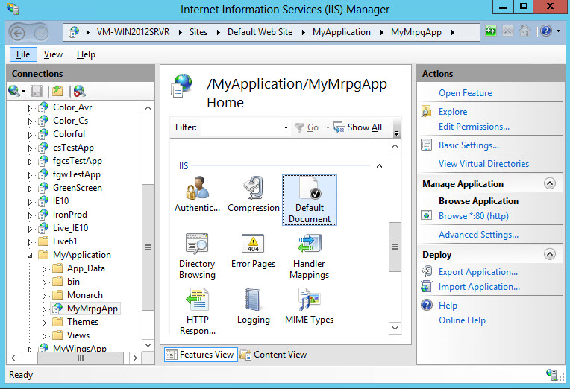Collapse the Manage Application section
Viewport: 570px width, 389px height.
(550, 183)
